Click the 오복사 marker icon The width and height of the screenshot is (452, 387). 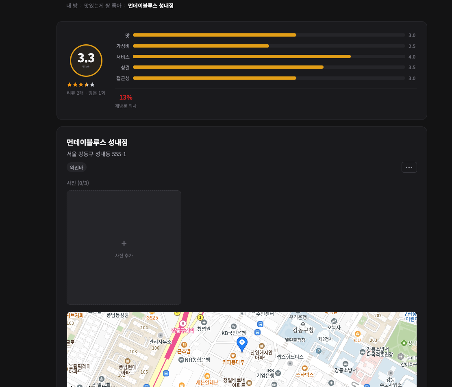tap(334, 321)
